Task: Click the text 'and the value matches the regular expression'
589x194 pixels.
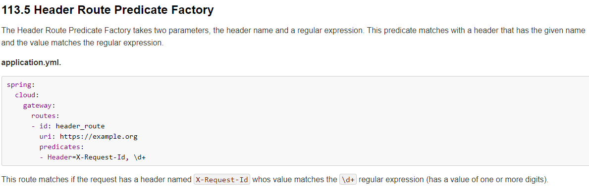Action: (83, 42)
